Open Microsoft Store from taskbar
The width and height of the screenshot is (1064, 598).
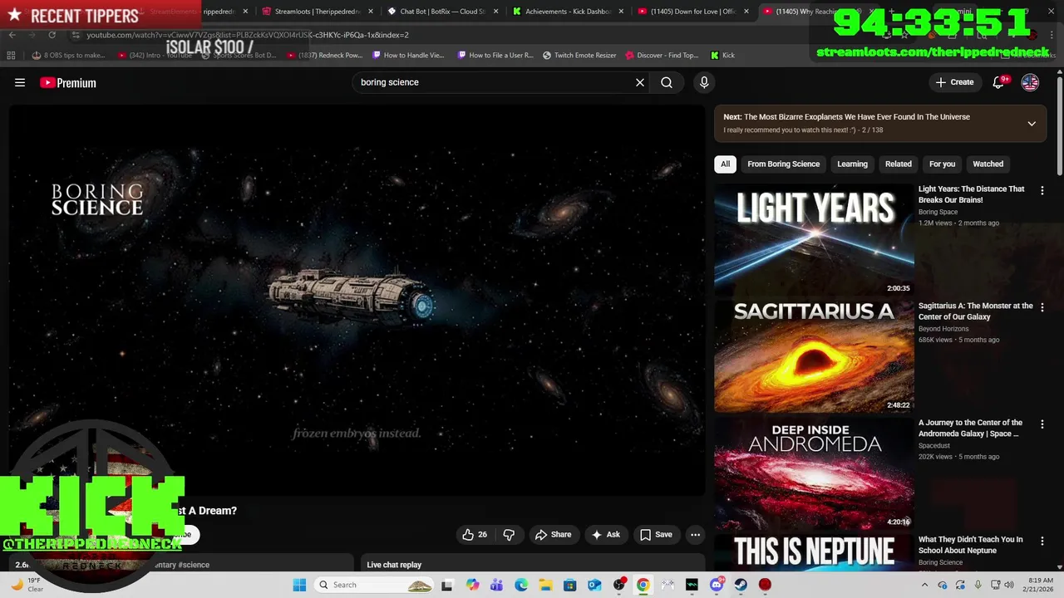(569, 585)
